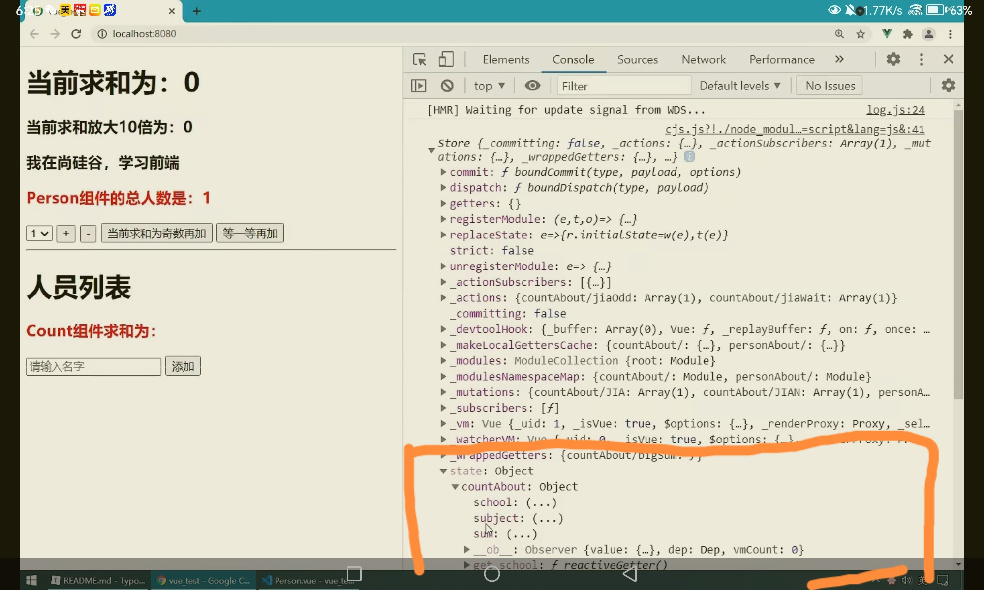Screen dimensions: 984x590
Task: Click the Vue devtools extension icon
Action: [887, 34]
